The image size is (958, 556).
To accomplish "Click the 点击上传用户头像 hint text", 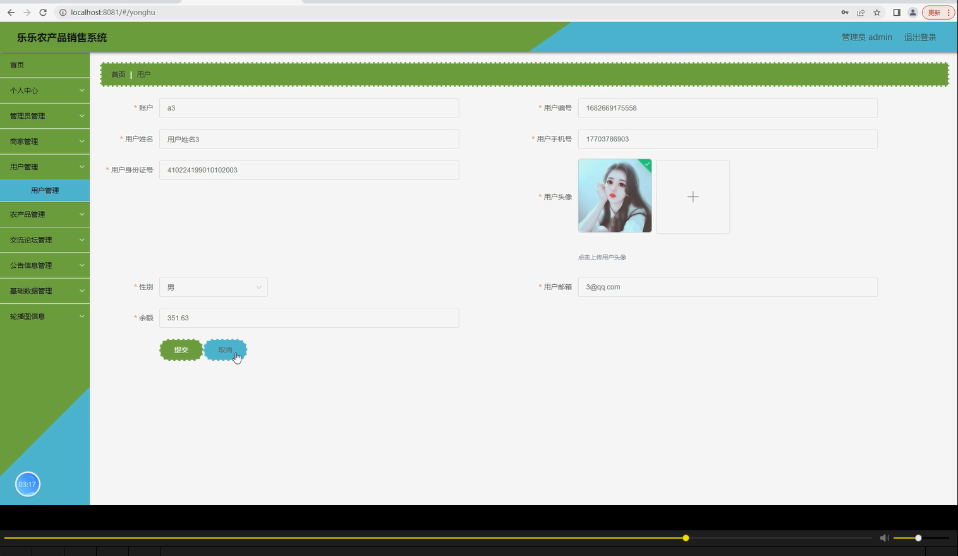I will point(602,257).
